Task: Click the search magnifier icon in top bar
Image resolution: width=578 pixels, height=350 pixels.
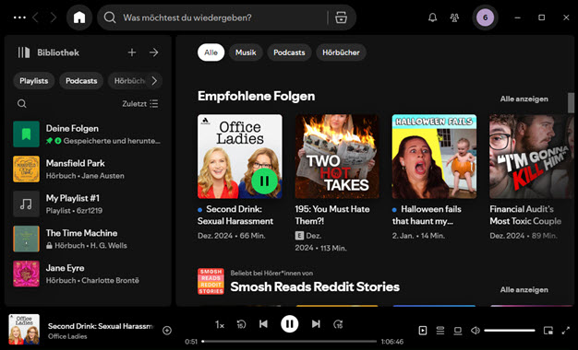Action: (110, 17)
